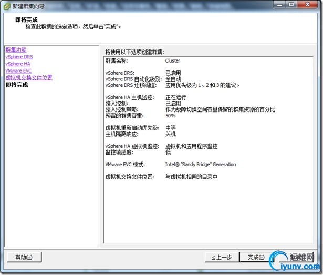Click the 虚拟机重新启动优先级 label
Screen dimensions: 323x275
[x=132, y=128]
